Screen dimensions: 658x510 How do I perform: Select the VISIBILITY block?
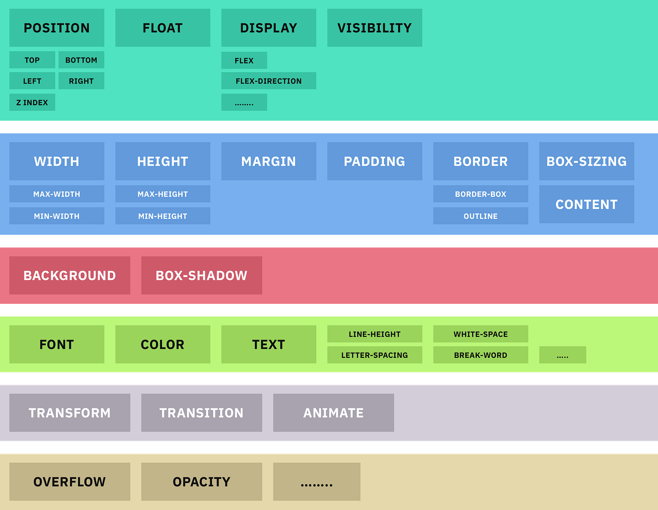click(375, 28)
